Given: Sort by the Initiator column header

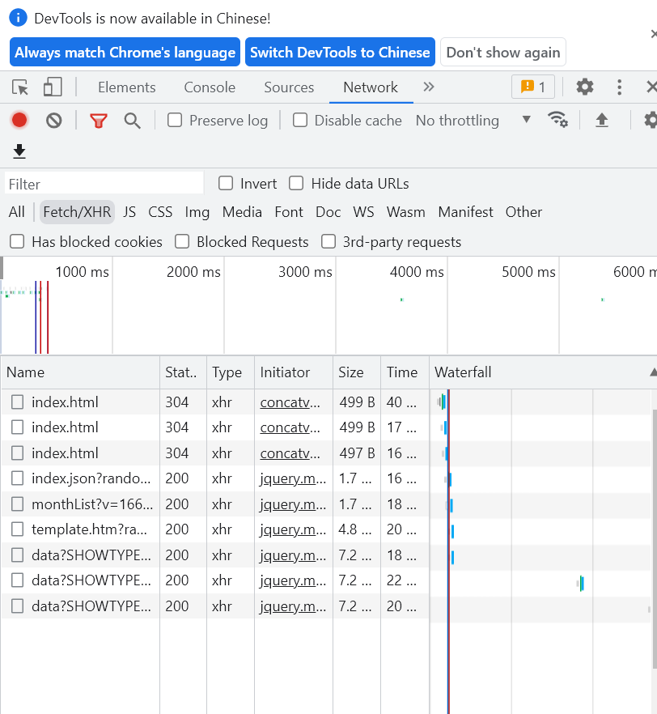Looking at the screenshot, I should (x=294, y=372).
